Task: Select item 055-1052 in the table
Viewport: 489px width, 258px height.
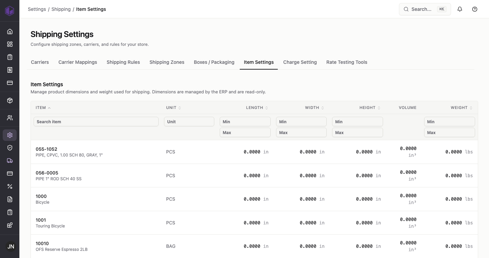Action: tap(254, 152)
